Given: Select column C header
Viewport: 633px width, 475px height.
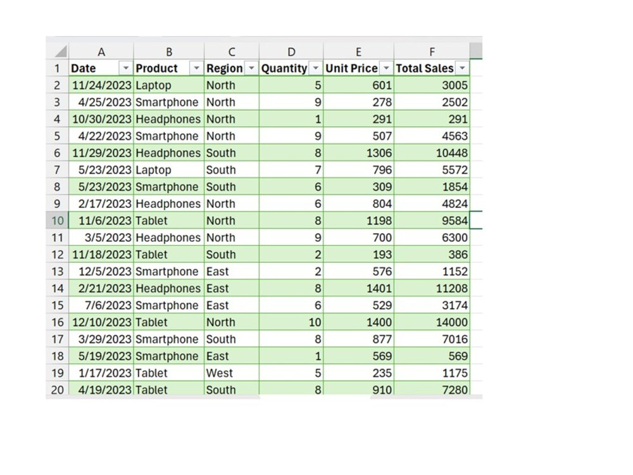Looking at the screenshot, I should coord(231,52).
